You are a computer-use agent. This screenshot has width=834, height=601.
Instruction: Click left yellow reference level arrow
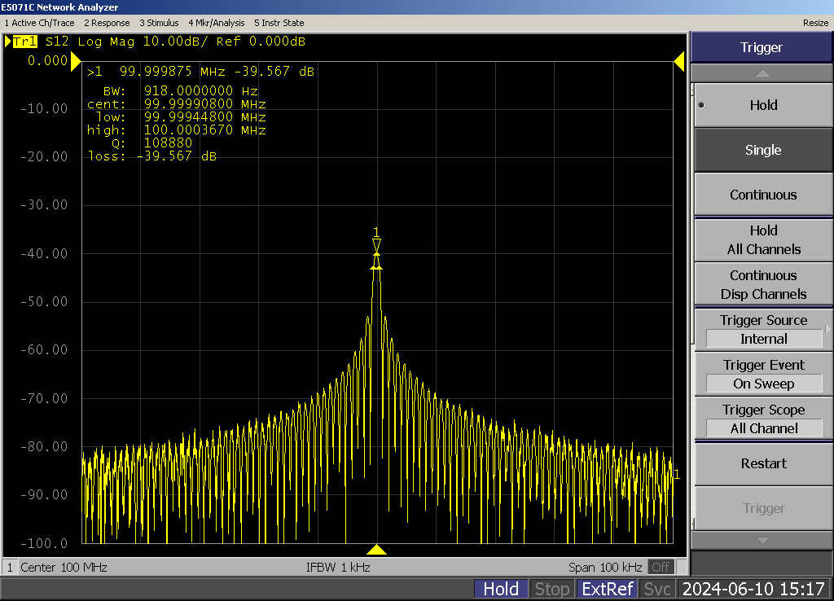tap(76, 62)
